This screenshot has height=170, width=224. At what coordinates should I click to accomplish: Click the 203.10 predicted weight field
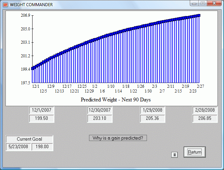coord(100,118)
